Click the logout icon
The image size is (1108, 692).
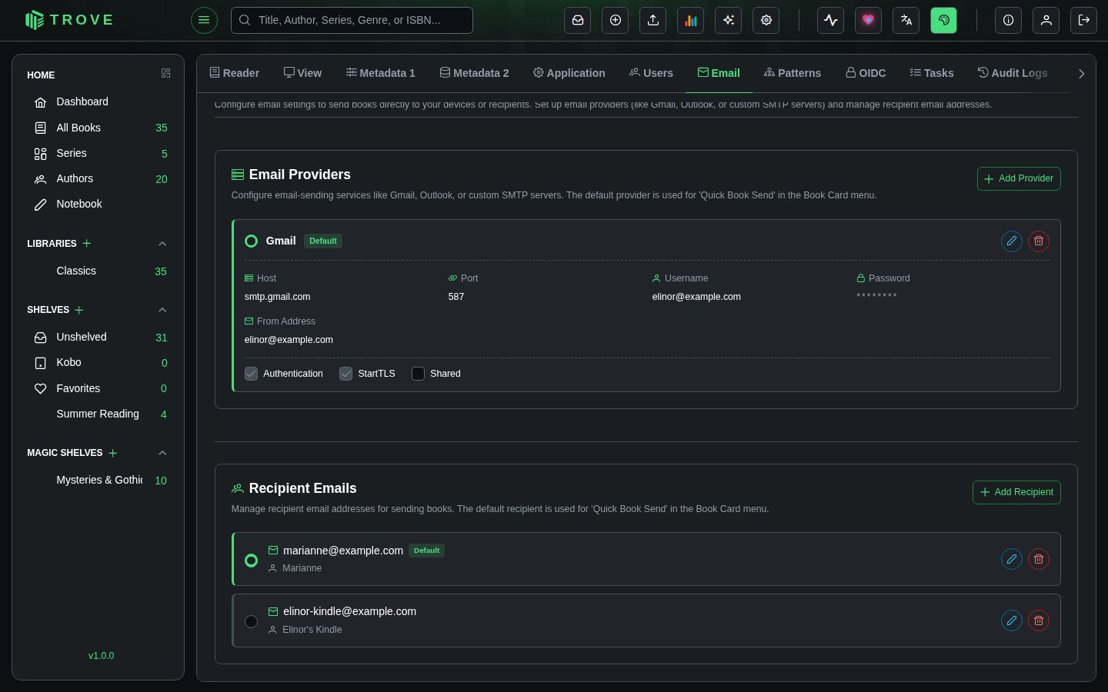click(1083, 20)
